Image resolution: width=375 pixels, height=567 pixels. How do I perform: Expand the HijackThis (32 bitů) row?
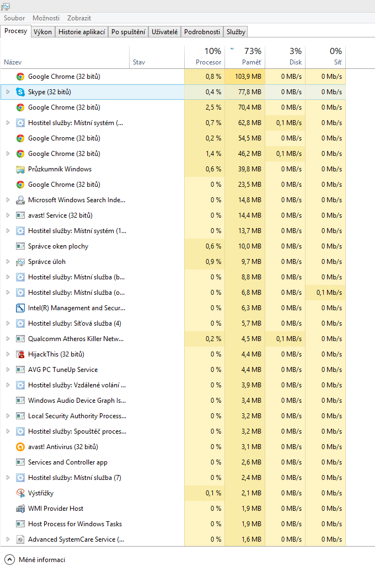8,354
